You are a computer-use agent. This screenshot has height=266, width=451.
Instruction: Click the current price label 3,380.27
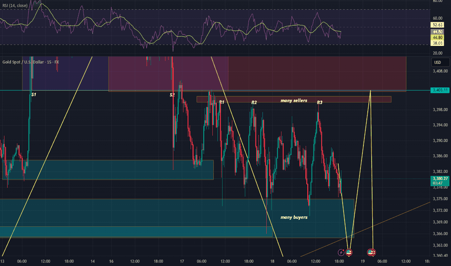(x=440, y=178)
